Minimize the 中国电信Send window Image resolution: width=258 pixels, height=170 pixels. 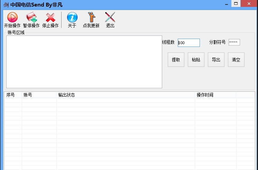coord(227,4)
